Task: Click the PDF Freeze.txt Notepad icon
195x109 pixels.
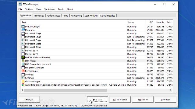Action: (23, 64)
